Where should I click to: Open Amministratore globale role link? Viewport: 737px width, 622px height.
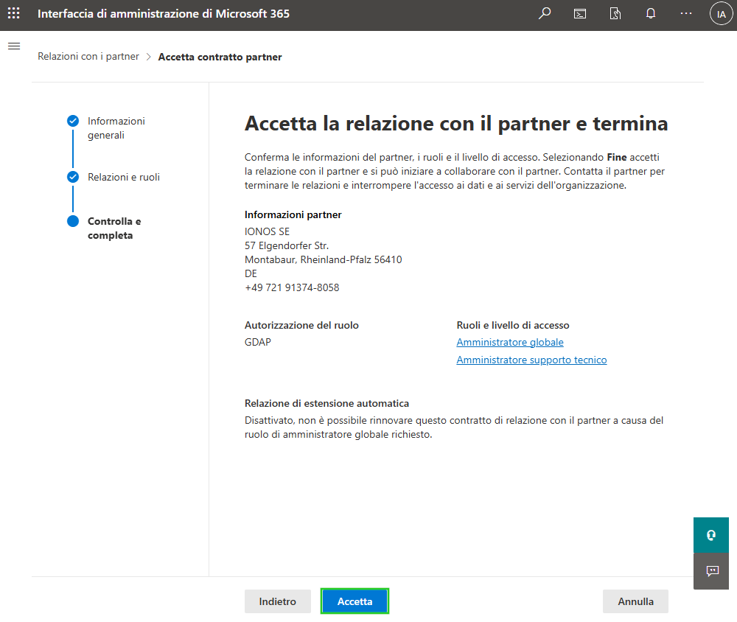(510, 342)
